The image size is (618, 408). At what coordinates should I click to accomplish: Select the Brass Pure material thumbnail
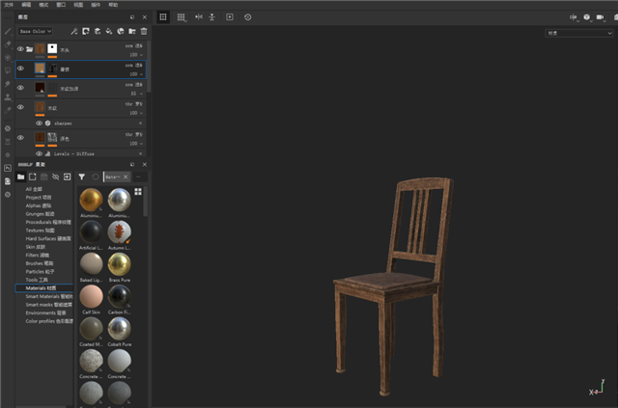coord(120,263)
